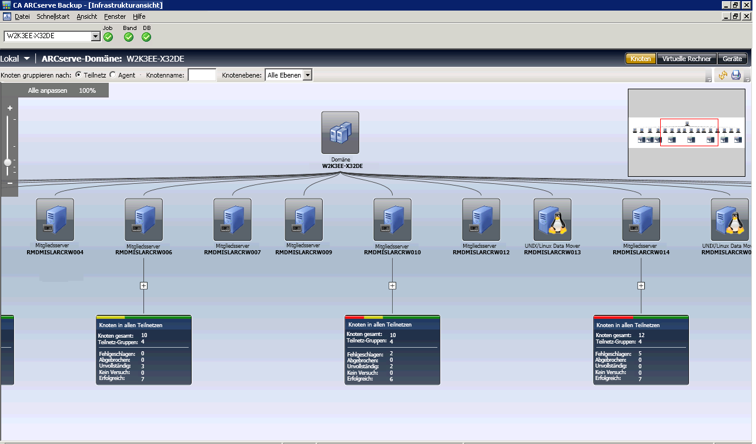Click the zoom out minus button
Screen dimensions: 756x444
[x=9, y=183]
